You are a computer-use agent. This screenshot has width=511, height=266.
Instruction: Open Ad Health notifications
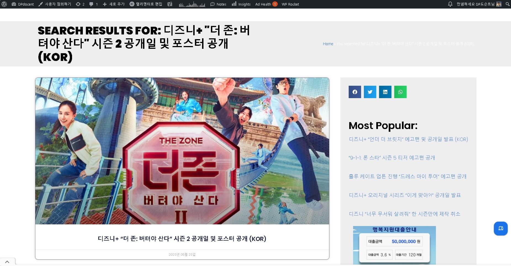(x=266, y=4)
